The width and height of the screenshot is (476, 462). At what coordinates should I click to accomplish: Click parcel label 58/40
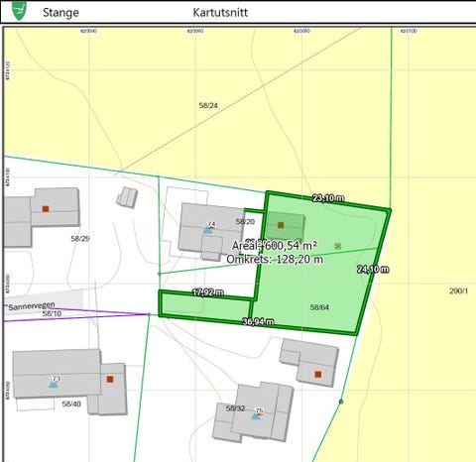(x=71, y=404)
